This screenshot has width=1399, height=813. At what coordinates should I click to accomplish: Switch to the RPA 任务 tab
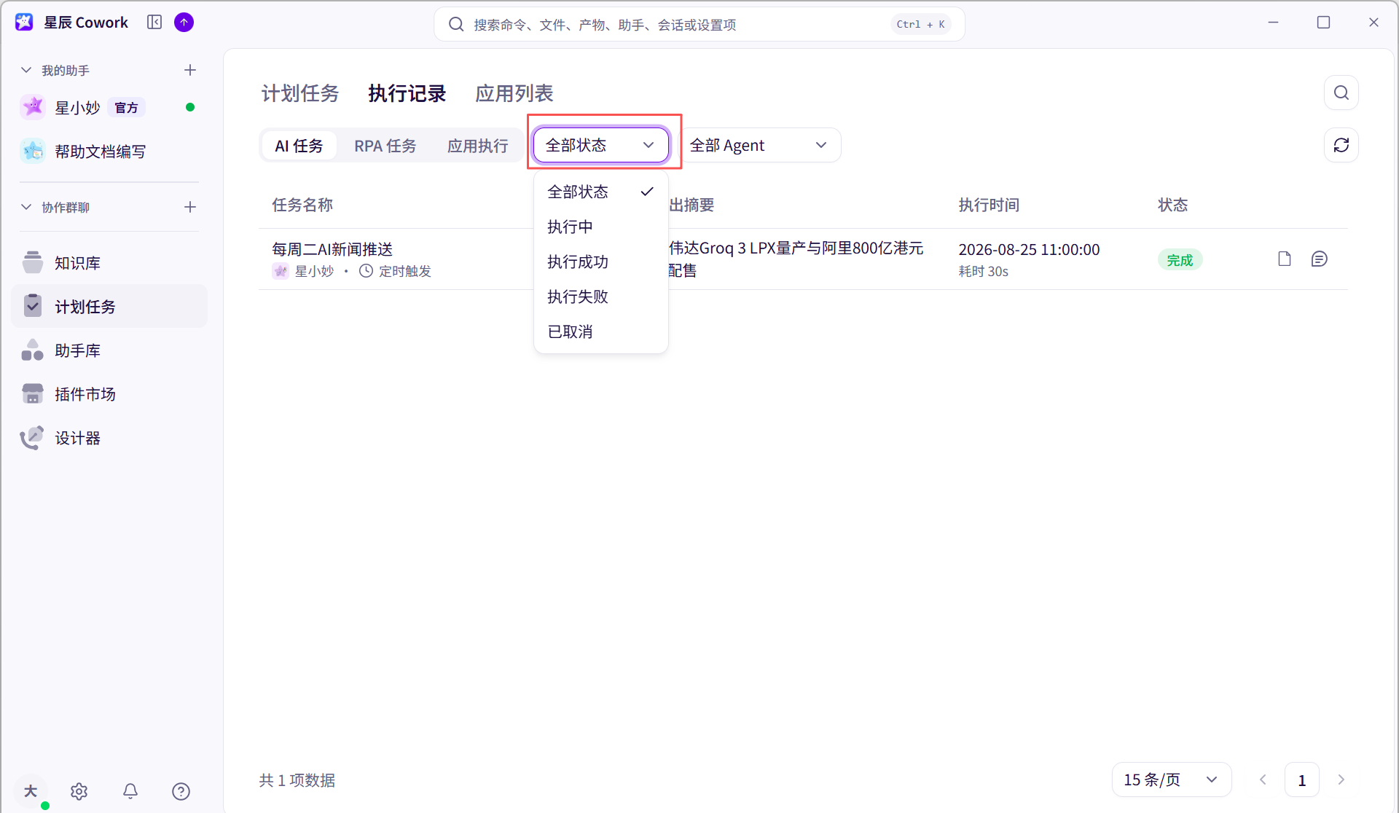385,146
